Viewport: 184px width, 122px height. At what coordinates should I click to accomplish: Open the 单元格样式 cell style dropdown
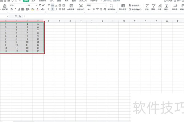tap(136, 9)
